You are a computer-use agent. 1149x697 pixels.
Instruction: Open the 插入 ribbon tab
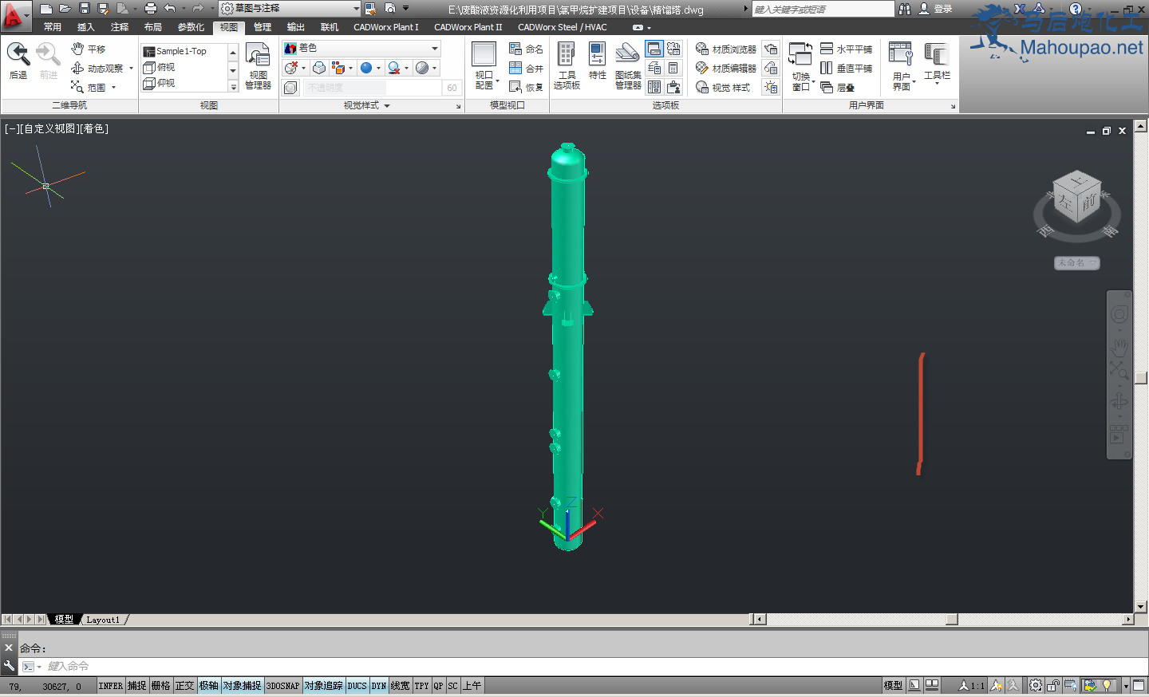86,27
